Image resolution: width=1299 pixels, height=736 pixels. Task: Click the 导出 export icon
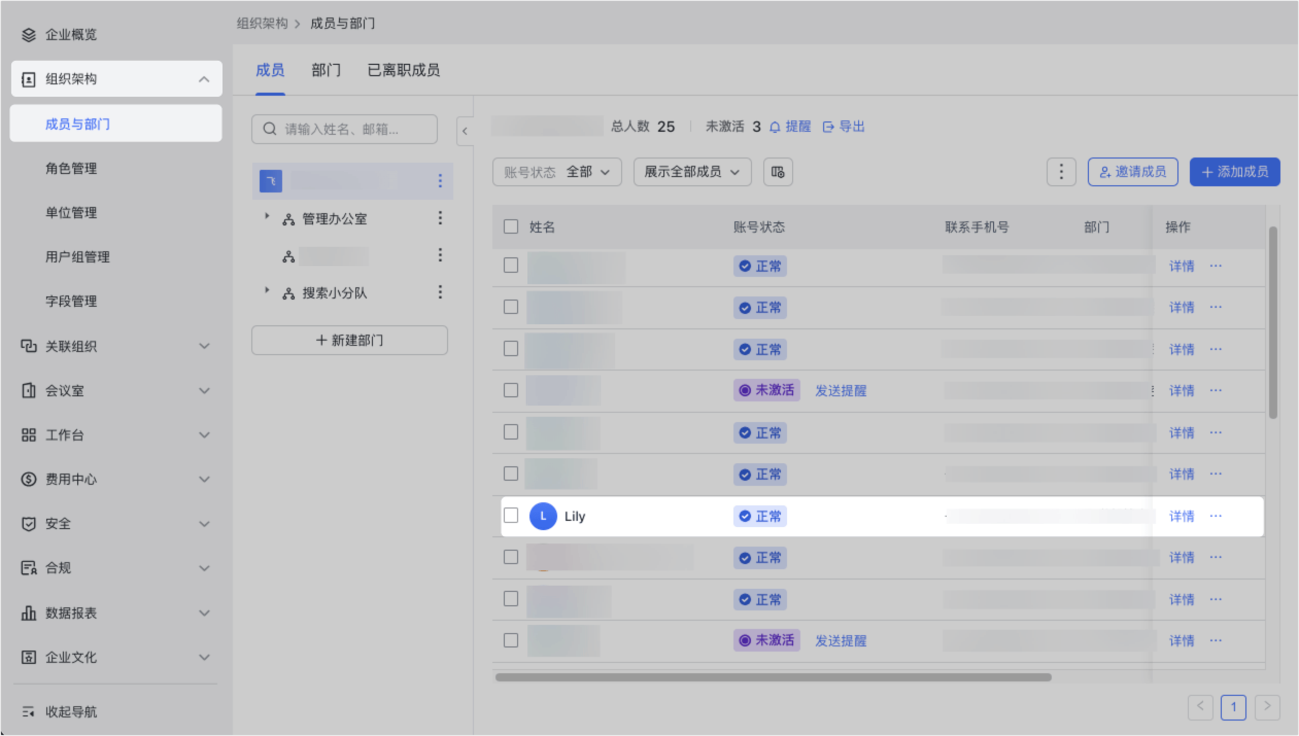[828, 127]
